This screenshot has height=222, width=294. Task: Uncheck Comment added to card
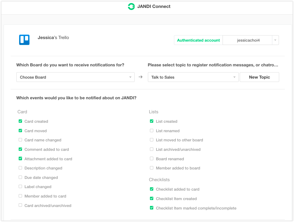pyautogui.click(x=20, y=149)
